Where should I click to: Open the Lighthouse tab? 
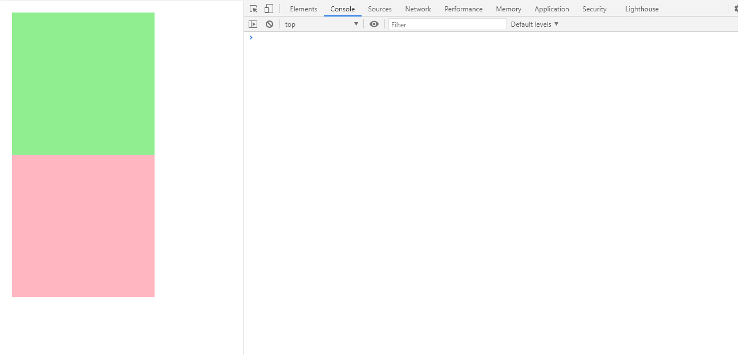point(642,9)
